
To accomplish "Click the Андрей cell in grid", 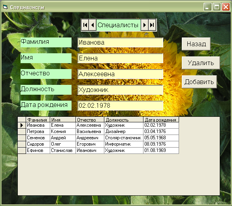I will click(63, 138).
